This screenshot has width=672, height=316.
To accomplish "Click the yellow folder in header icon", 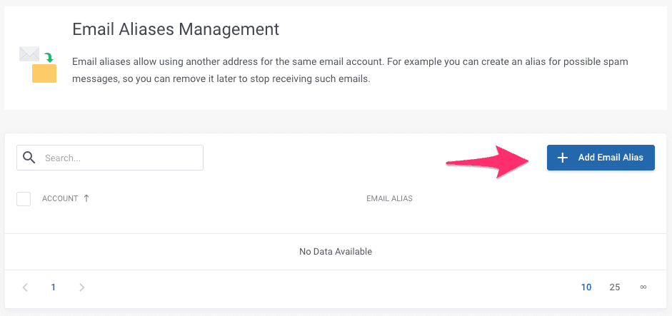I will point(44,73).
